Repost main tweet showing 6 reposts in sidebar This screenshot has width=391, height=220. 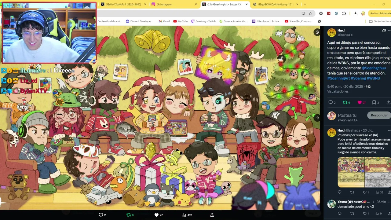[345, 103]
